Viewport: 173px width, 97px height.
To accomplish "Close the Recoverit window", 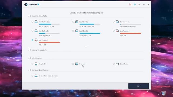I will pyautogui.click(x=148, y=5).
